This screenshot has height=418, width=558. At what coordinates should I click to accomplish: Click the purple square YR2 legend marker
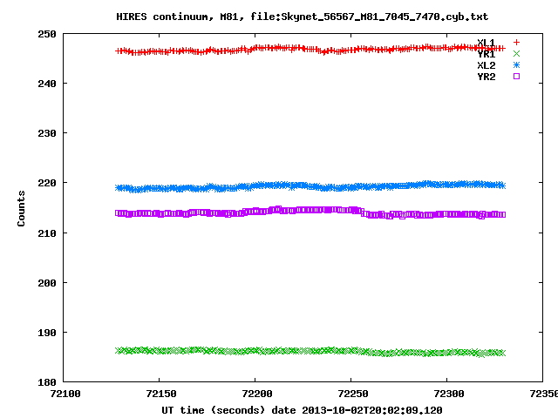coord(516,76)
